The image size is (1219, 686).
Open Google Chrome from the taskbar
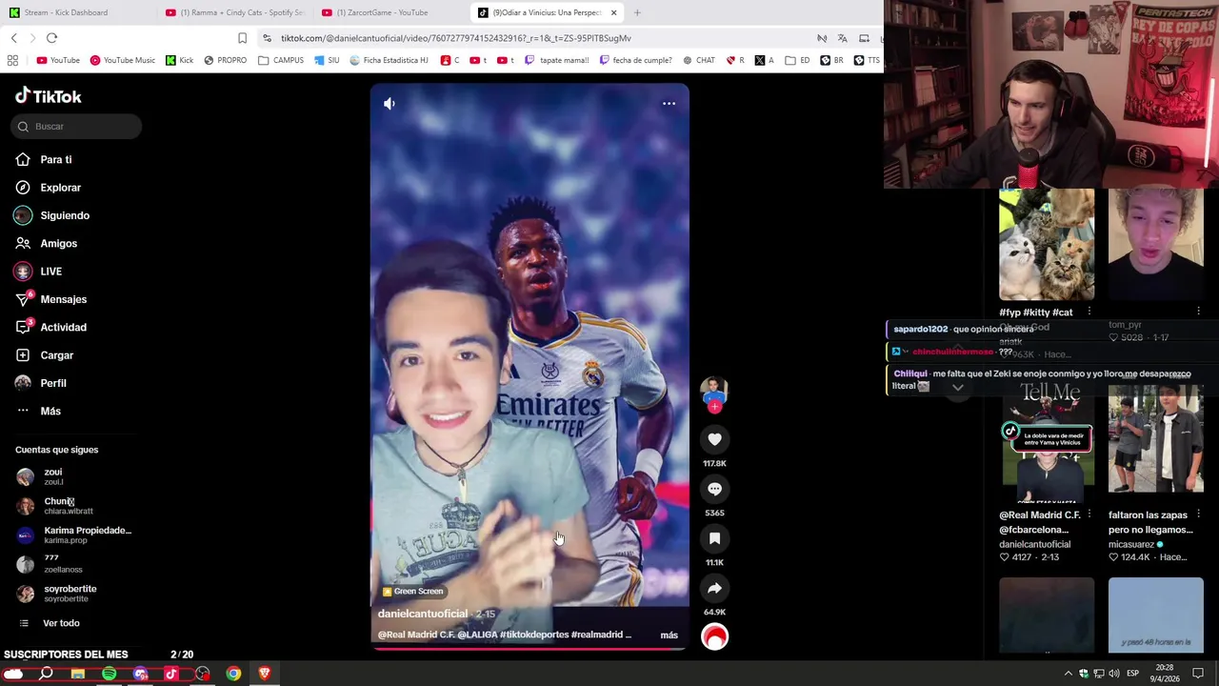[233, 674]
